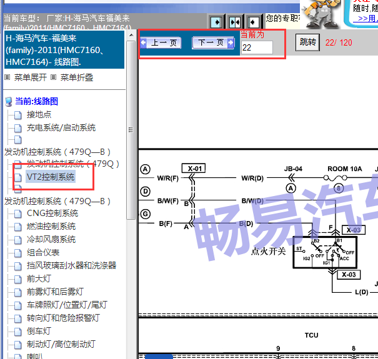378x359 pixels.
Task: Click the next page button 下一页
Action: point(213,43)
